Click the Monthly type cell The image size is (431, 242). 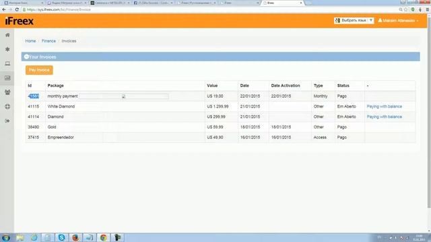click(x=321, y=96)
